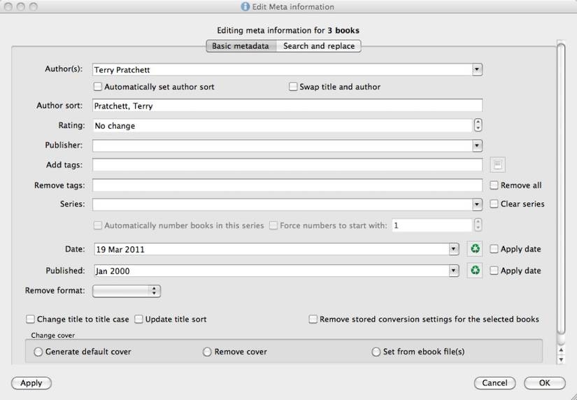Click the green reset icon next to Published
The image size is (577, 400).
(475, 271)
